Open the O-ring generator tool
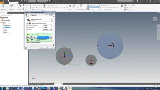The height and width of the screenshot is (90, 160). [x=106, y=9]
